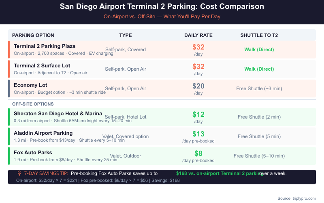
Task: Open the Aladdin Airport Parking entry
Action: point(43,133)
